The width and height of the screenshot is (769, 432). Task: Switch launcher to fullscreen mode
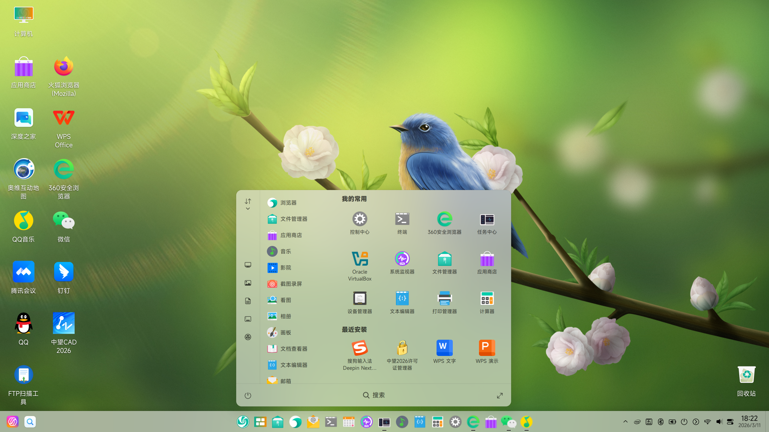coord(499,396)
